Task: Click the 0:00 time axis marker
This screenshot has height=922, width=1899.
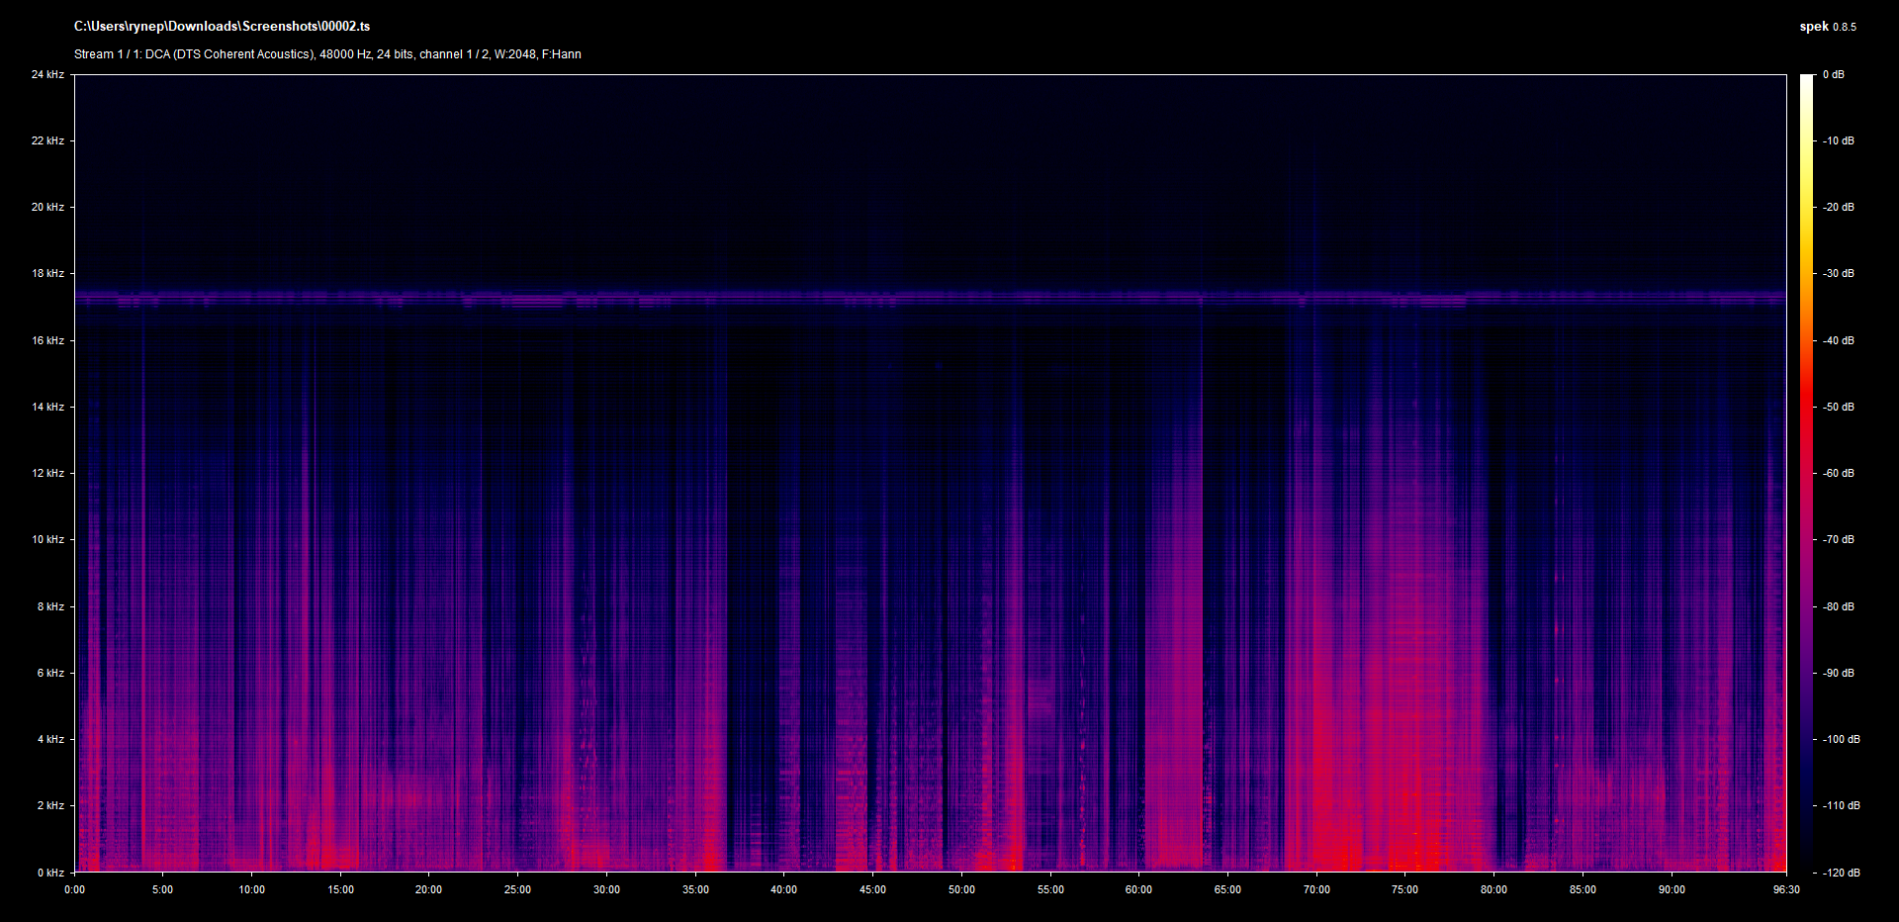Action: (75, 889)
